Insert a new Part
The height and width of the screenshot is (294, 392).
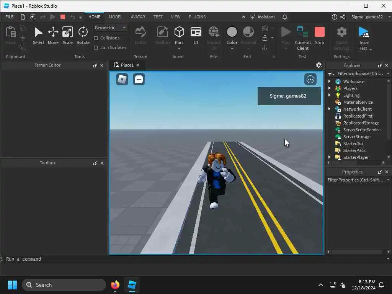tap(179, 36)
